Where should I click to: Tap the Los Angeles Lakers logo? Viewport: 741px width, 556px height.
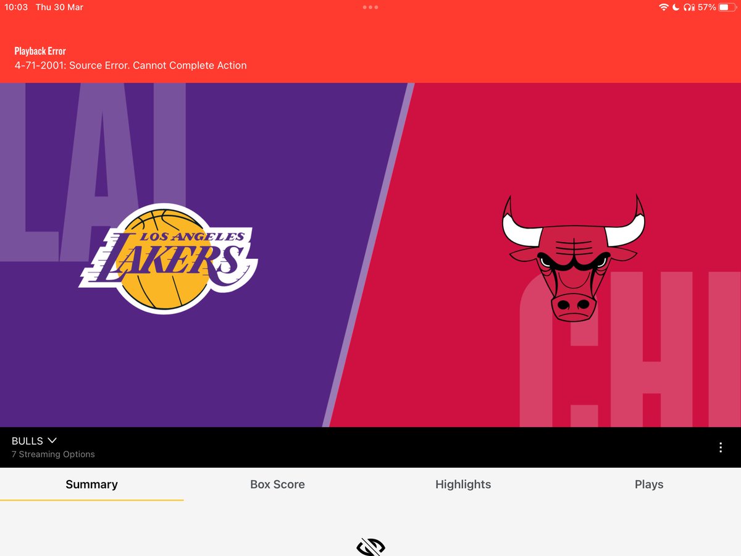click(x=169, y=258)
